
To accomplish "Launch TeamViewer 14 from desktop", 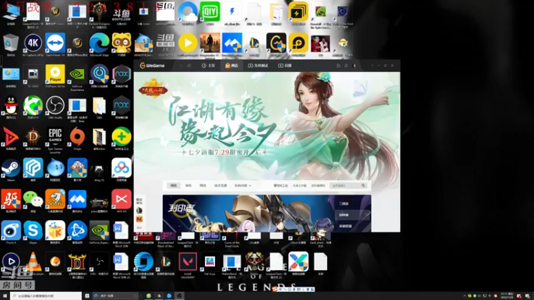I will [55, 45].
